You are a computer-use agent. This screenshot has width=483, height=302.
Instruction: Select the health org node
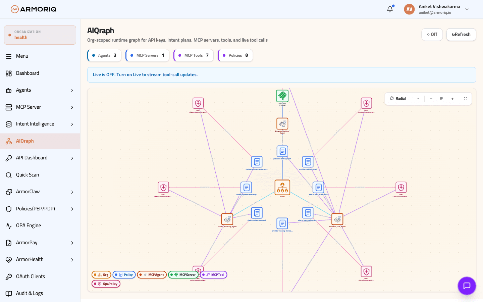point(282,187)
